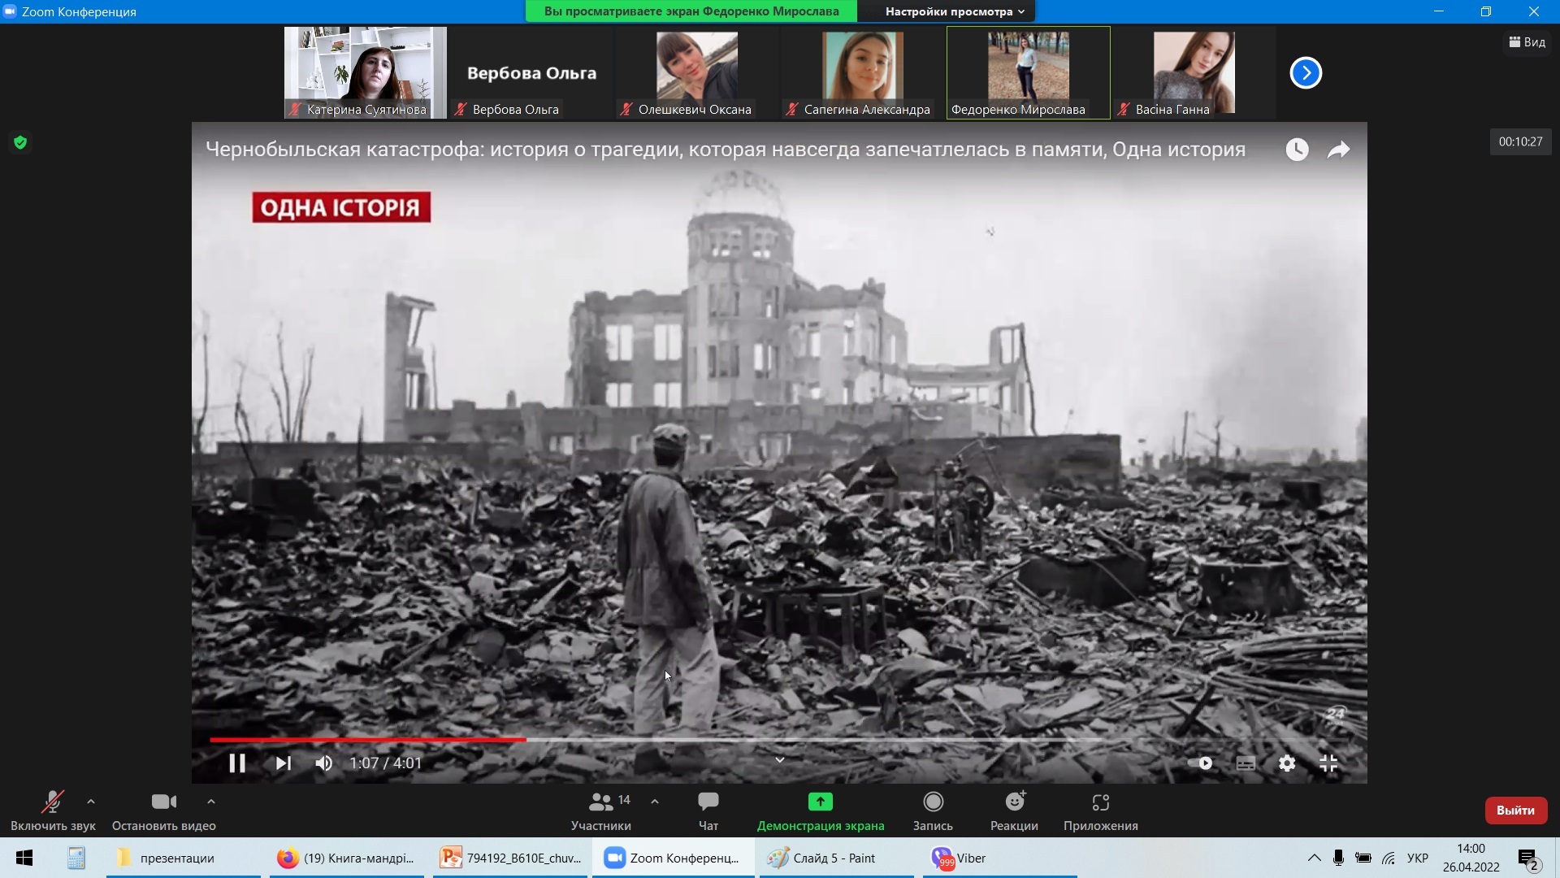The width and height of the screenshot is (1560, 878).
Task: Pause the video playback
Action: pos(237,763)
